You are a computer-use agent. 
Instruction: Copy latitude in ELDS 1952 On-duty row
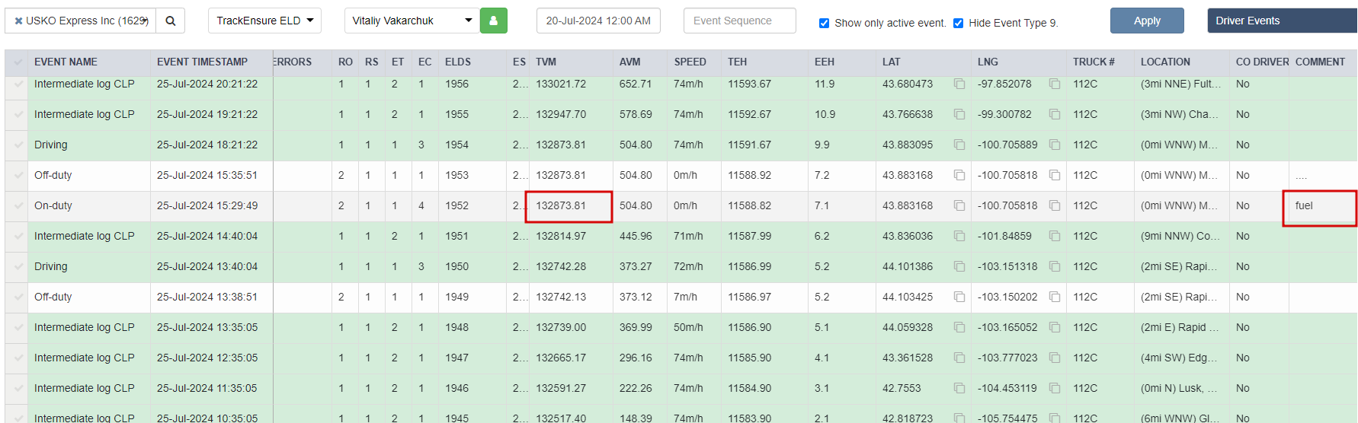click(x=959, y=205)
